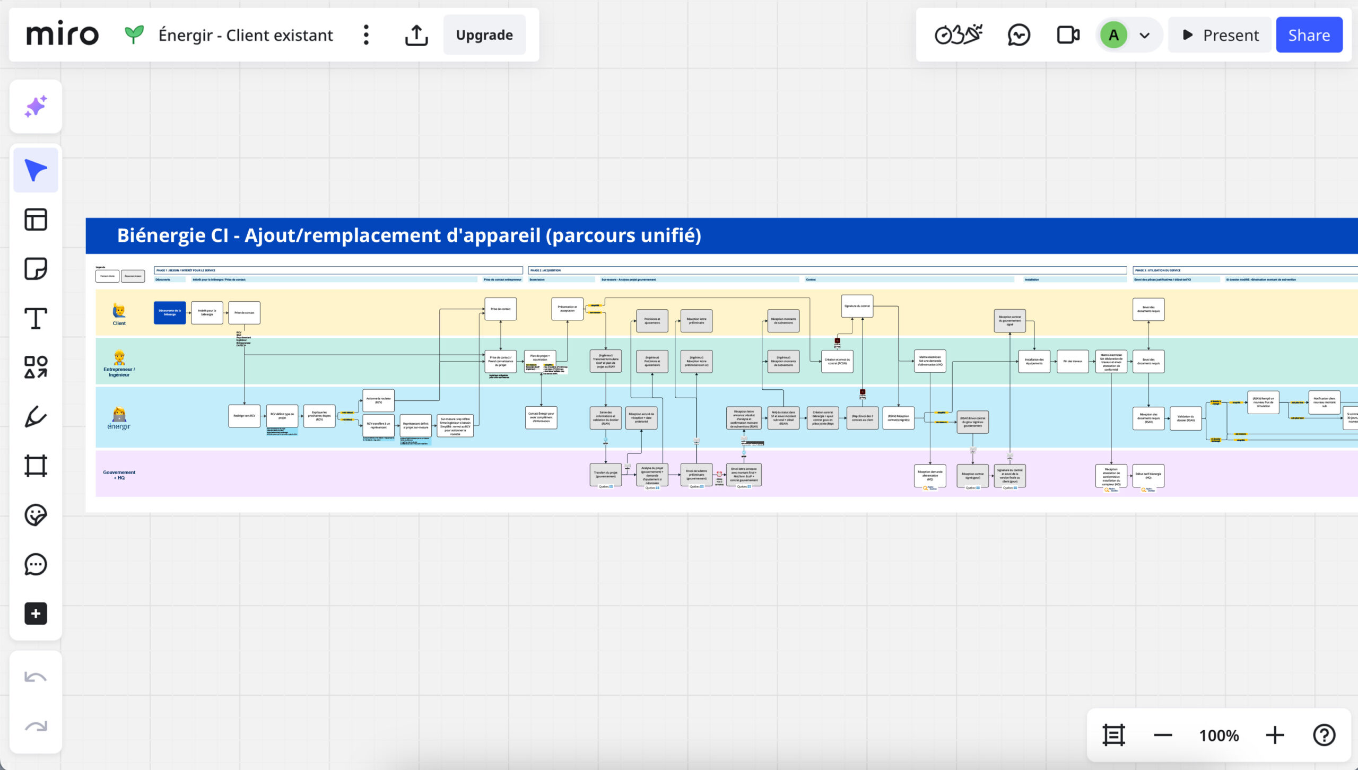Select the frame title Biénergie CI banner
Screen dimensions: 1358x770
pos(721,235)
